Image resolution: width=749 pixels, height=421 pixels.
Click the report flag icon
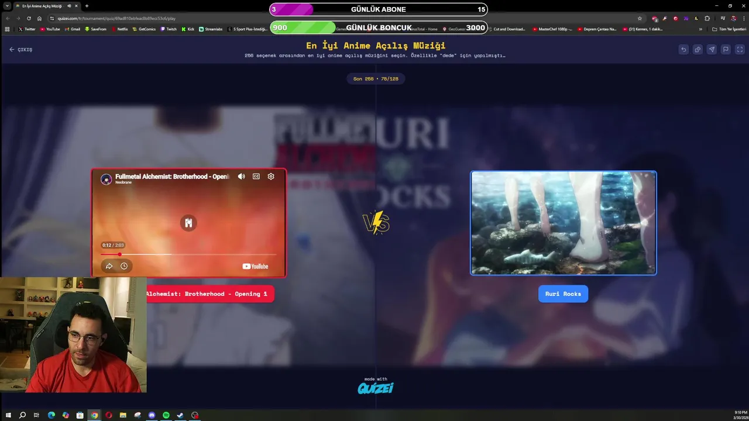pyautogui.click(x=726, y=50)
